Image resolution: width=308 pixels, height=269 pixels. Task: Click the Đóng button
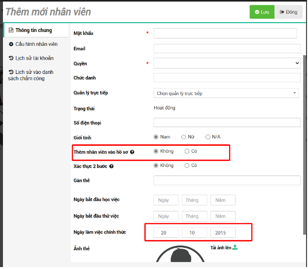pos(288,12)
